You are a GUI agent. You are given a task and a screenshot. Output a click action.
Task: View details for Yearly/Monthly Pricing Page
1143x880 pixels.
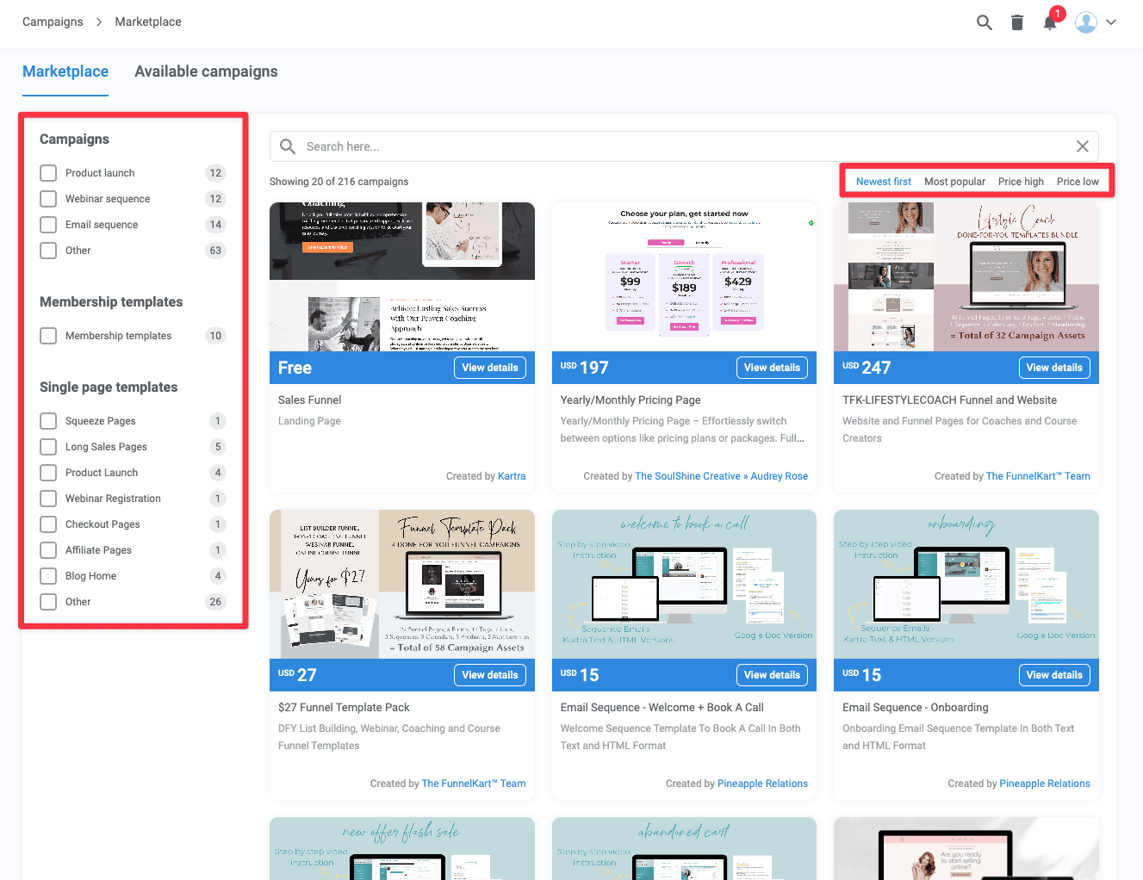coord(772,368)
